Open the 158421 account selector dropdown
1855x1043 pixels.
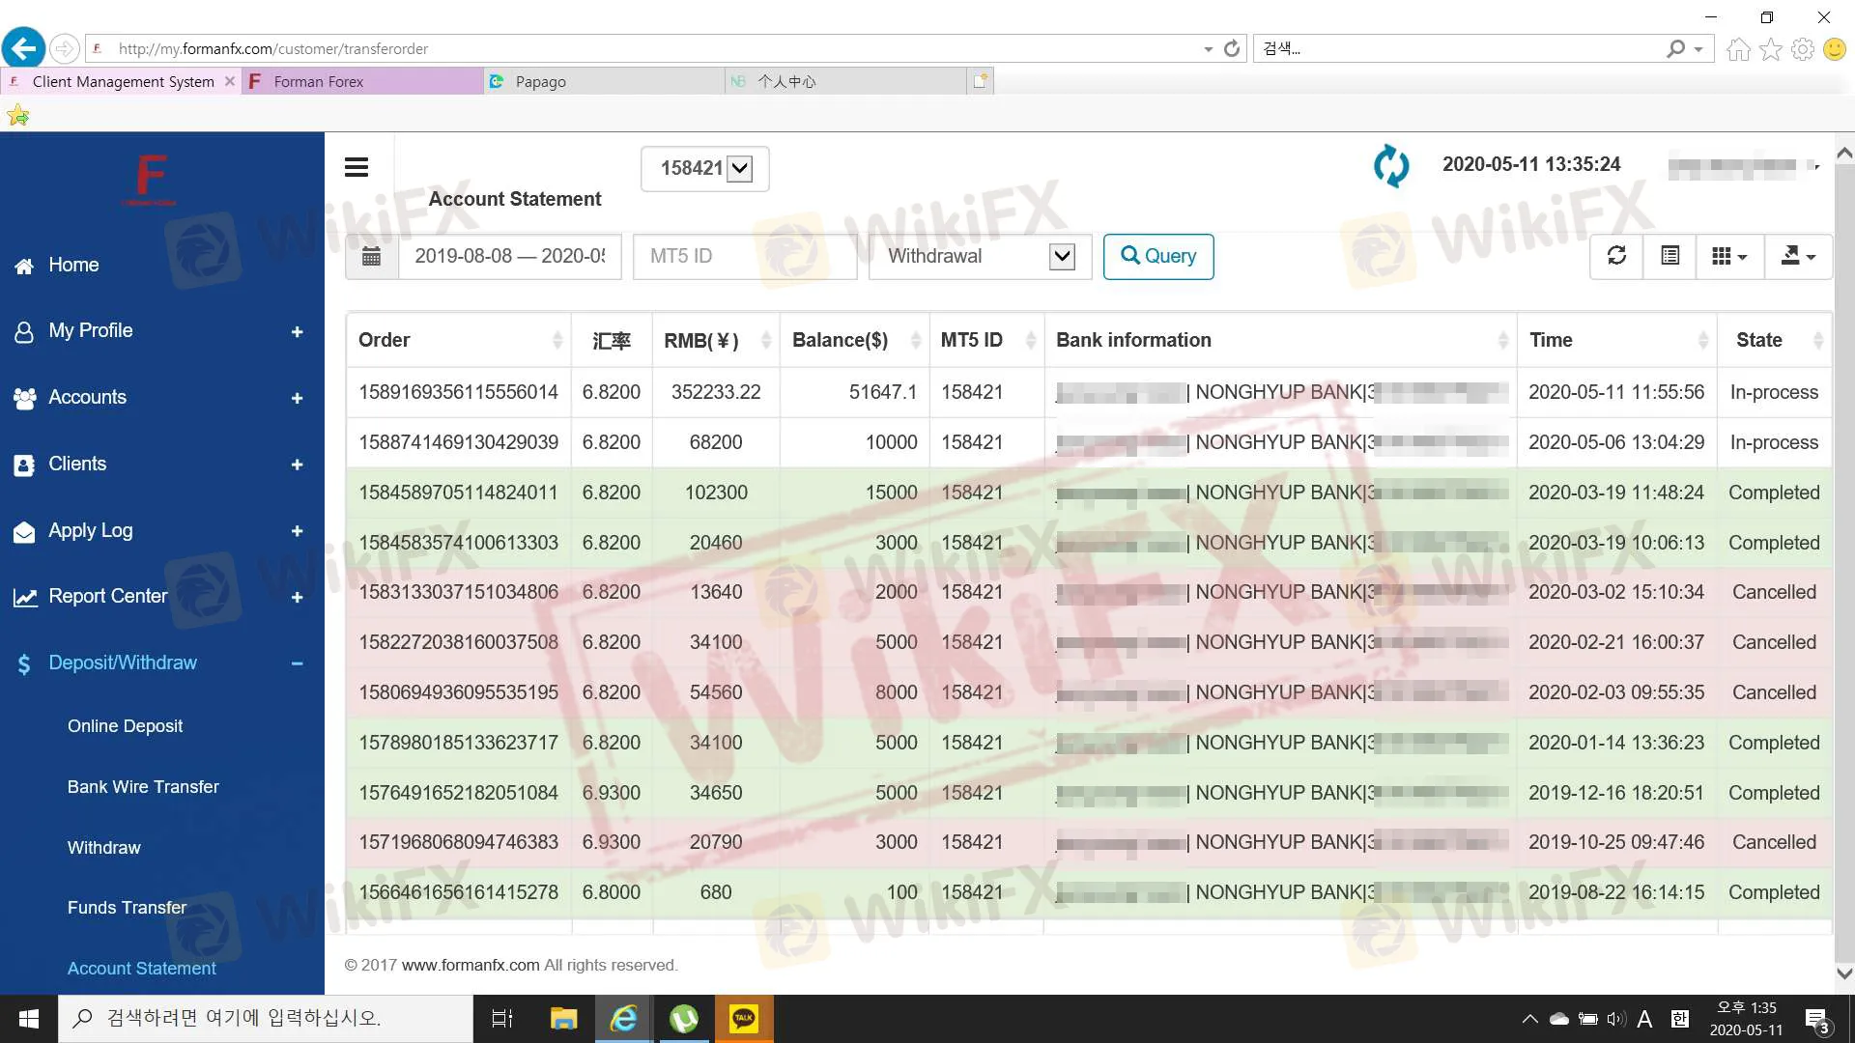click(x=705, y=169)
